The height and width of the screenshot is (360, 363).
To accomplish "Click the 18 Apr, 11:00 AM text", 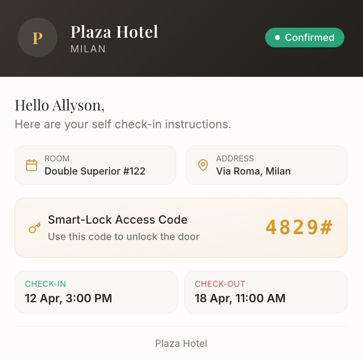I will (240, 298).
